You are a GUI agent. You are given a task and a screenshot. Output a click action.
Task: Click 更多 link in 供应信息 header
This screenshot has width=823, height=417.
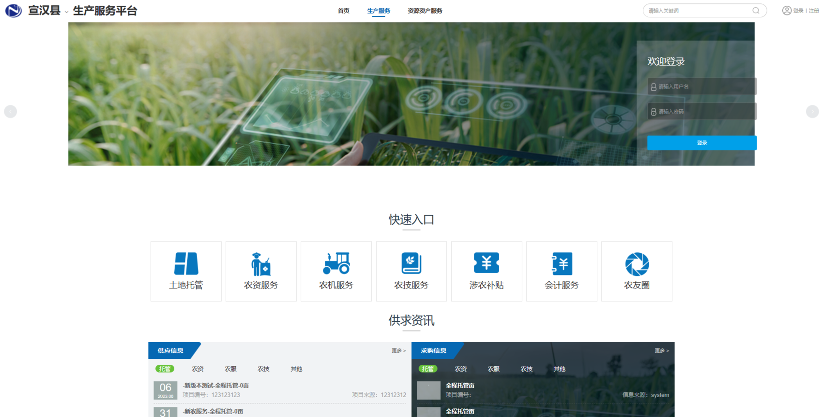pos(398,351)
